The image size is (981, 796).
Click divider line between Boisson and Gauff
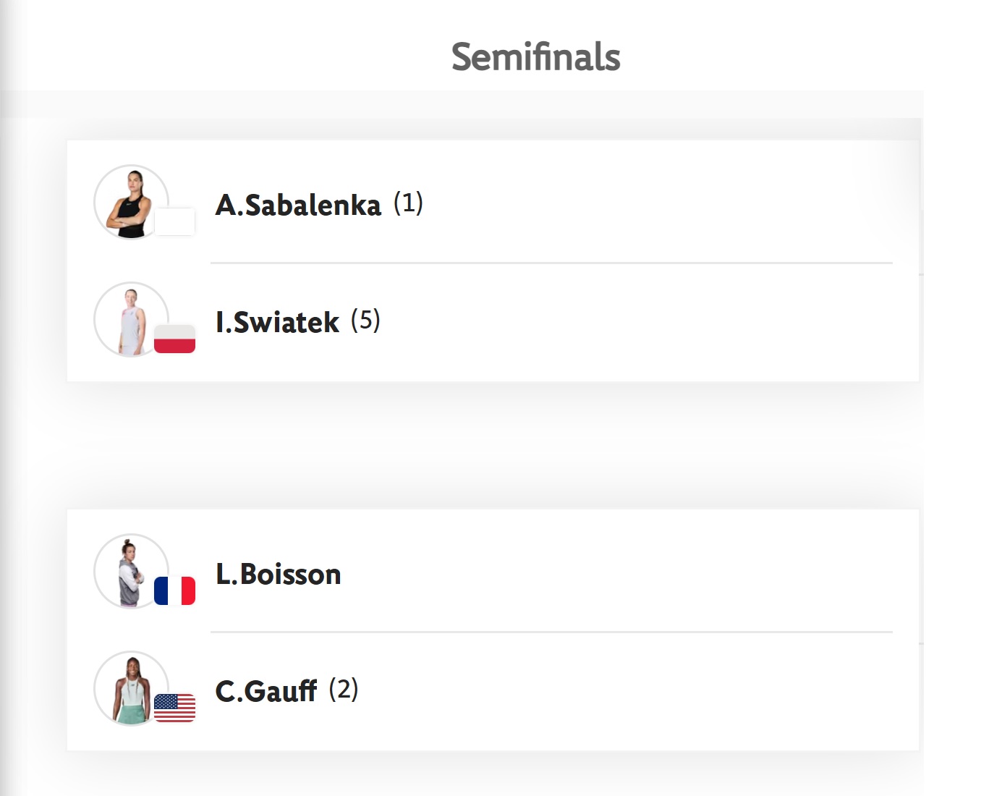[x=551, y=632]
